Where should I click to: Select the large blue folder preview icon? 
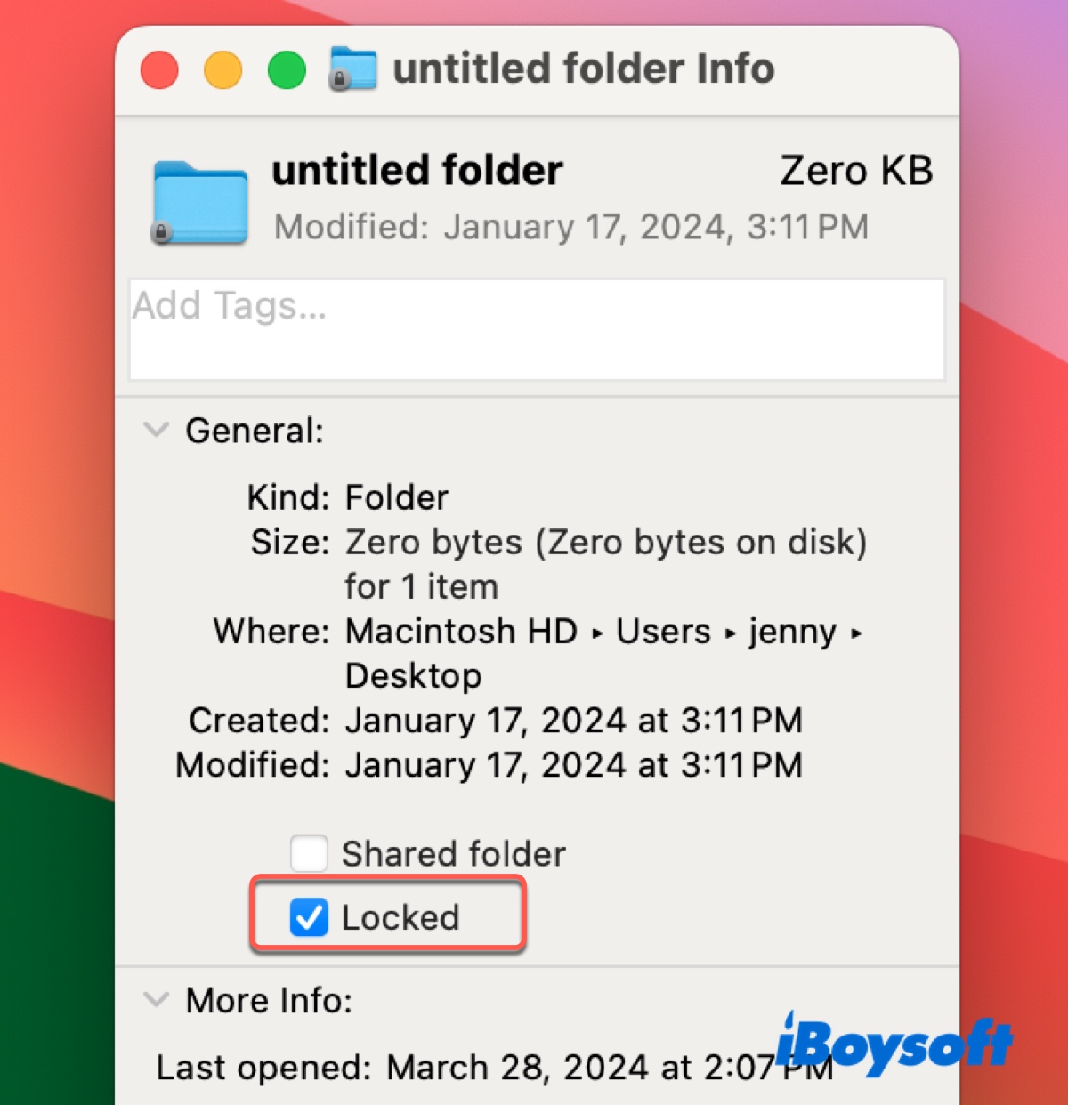[198, 198]
